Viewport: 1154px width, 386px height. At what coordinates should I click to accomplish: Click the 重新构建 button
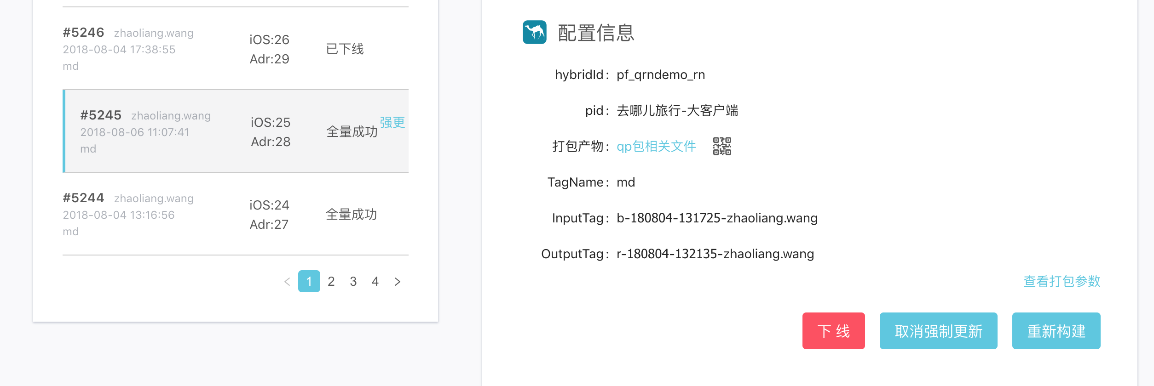tap(1056, 331)
